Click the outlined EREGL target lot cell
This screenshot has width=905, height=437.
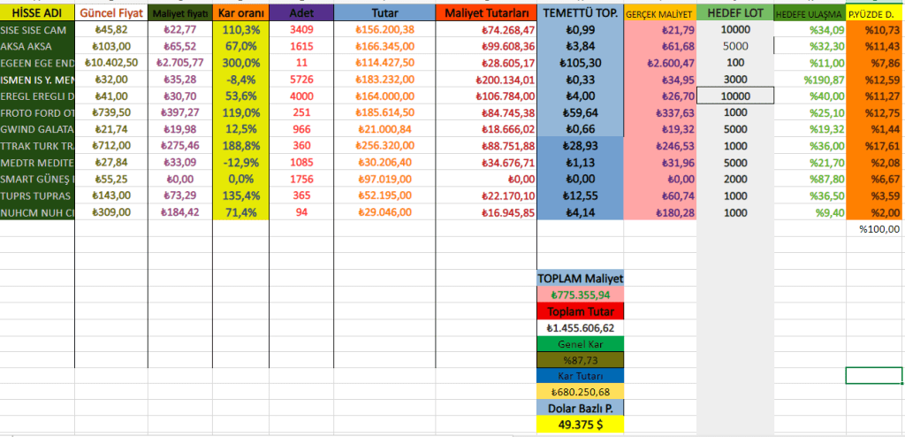pos(734,96)
